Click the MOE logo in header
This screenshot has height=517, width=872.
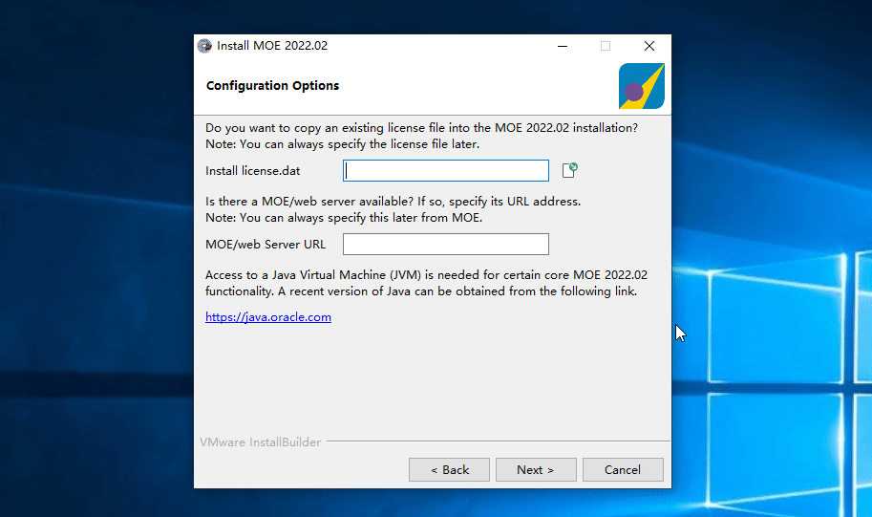click(641, 86)
